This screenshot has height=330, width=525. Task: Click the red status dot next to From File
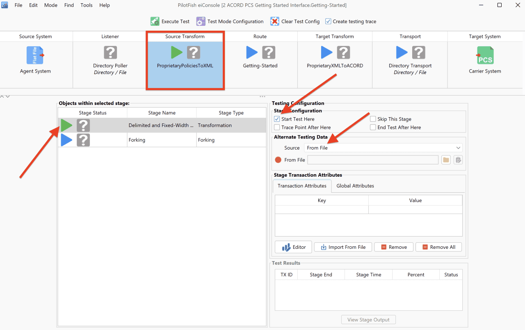(x=278, y=160)
